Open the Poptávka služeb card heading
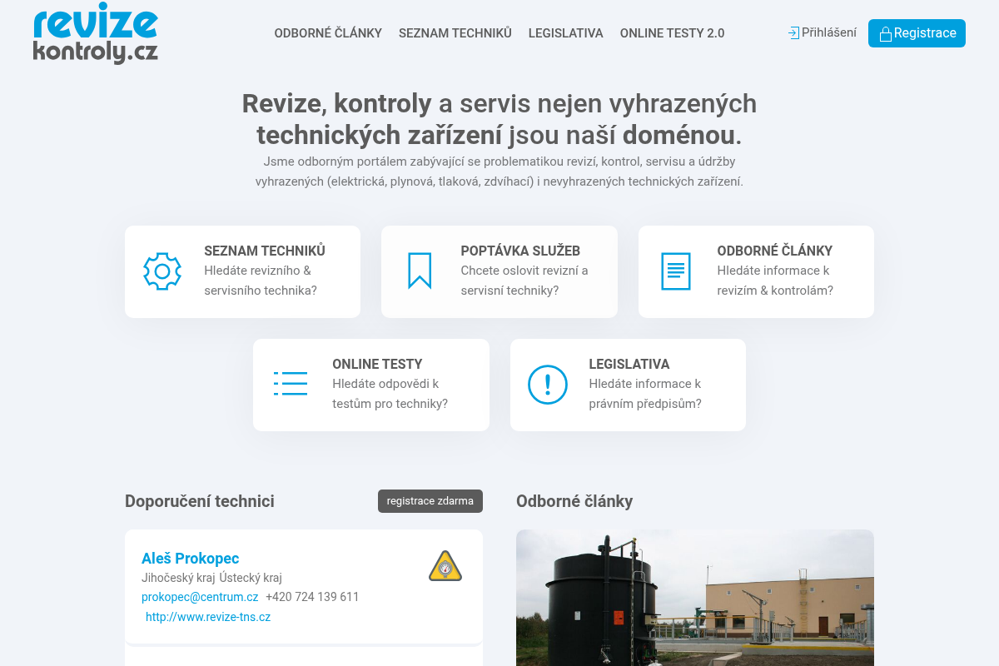 tap(520, 251)
